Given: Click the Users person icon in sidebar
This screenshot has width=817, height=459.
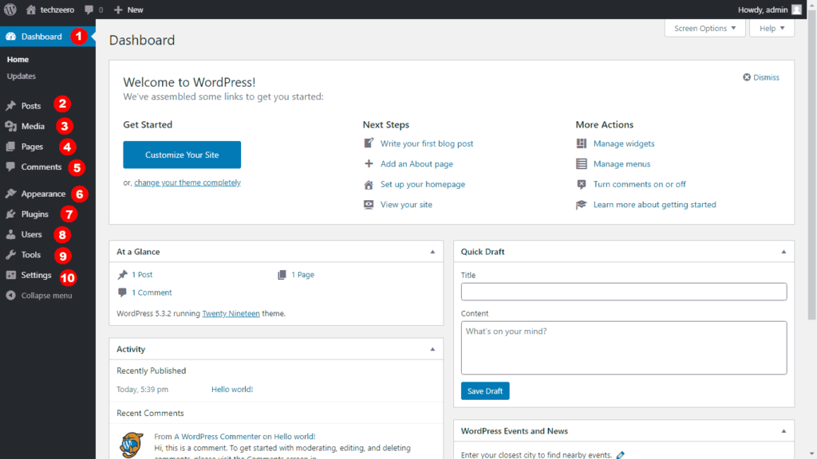Looking at the screenshot, I should 10,234.
